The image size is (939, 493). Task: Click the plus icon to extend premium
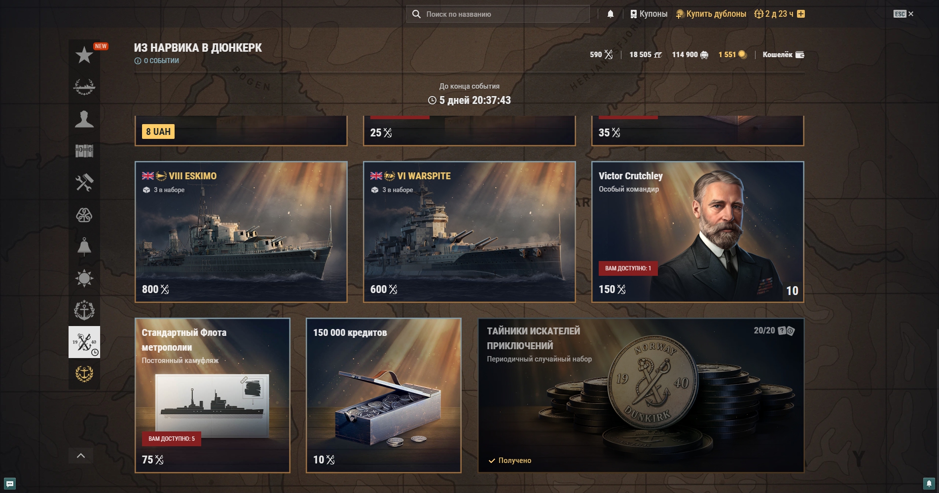(x=801, y=14)
